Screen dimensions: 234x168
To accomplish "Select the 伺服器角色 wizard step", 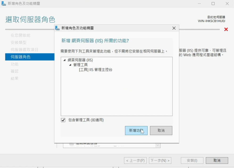I will click(x=30, y=57).
